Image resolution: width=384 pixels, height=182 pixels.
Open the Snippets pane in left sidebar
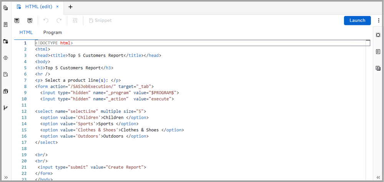(5, 74)
